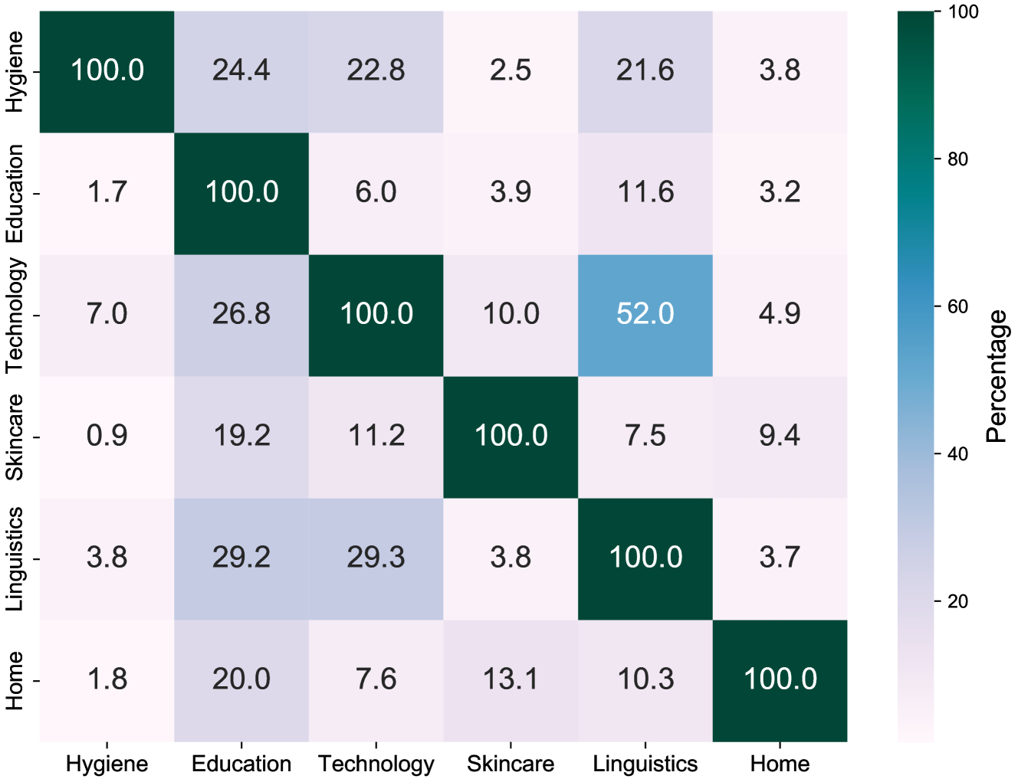This screenshot has height=782, width=1018.
Task: Click the heatmap cell with value 29.3
Action: [x=376, y=558]
